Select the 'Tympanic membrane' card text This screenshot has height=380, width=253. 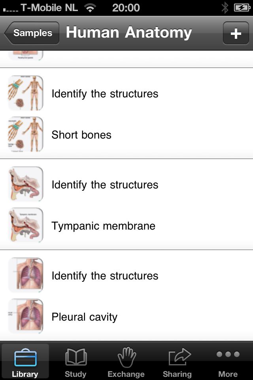[x=103, y=226]
